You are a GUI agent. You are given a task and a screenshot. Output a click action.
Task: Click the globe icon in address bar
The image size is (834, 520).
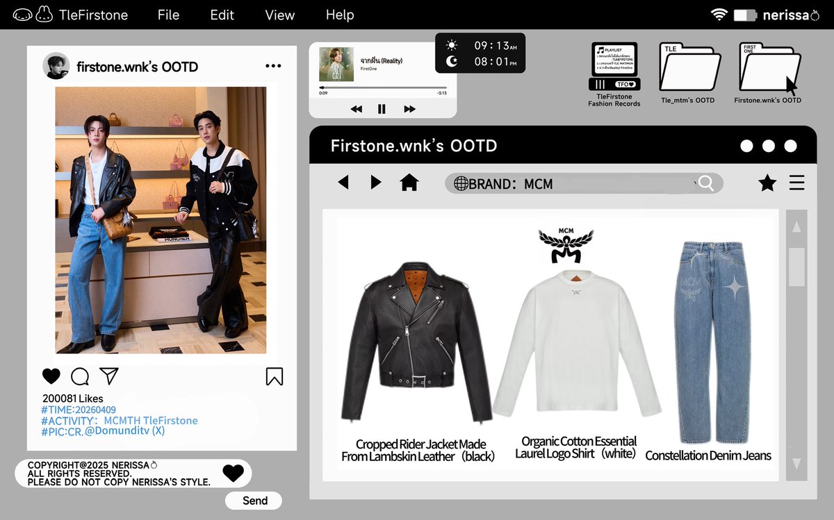pyautogui.click(x=461, y=183)
